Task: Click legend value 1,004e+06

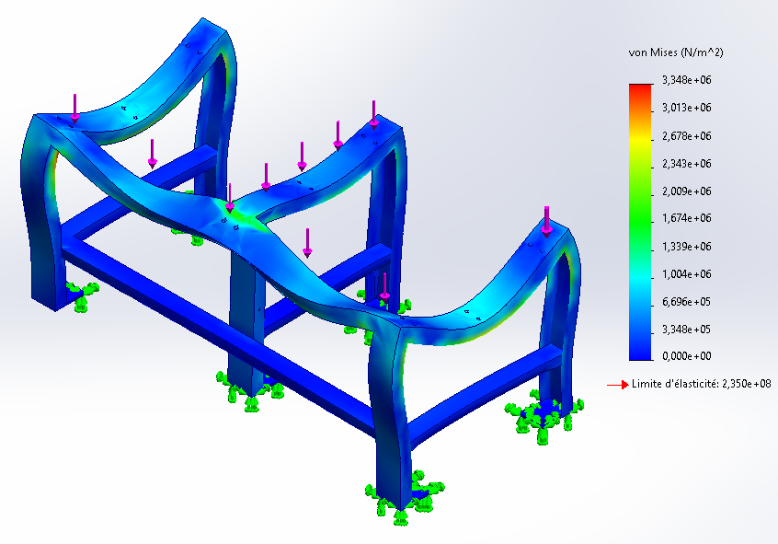Action: click(x=687, y=274)
